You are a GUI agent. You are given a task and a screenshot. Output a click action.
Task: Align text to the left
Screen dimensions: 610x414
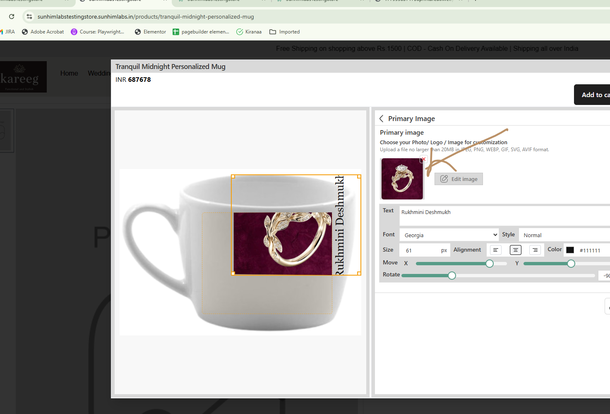click(x=495, y=250)
